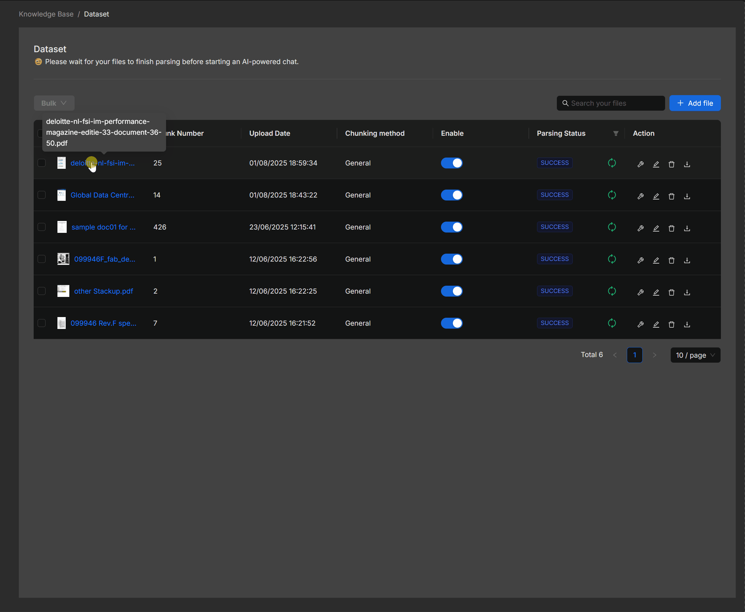Viewport: 745px width, 612px height.
Task: Disable the other Stackup.pdf file
Action: [x=452, y=291]
